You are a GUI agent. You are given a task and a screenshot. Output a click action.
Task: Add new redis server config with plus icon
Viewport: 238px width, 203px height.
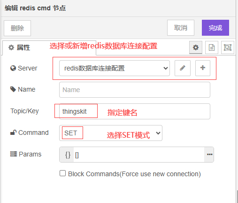(x=203, y=68)
